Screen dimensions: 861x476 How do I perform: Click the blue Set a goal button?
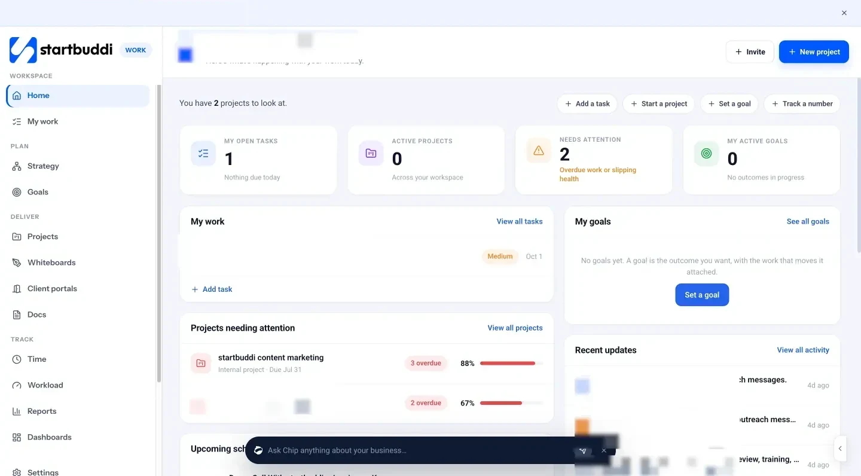pyautogui.click(x=702, y=295)
